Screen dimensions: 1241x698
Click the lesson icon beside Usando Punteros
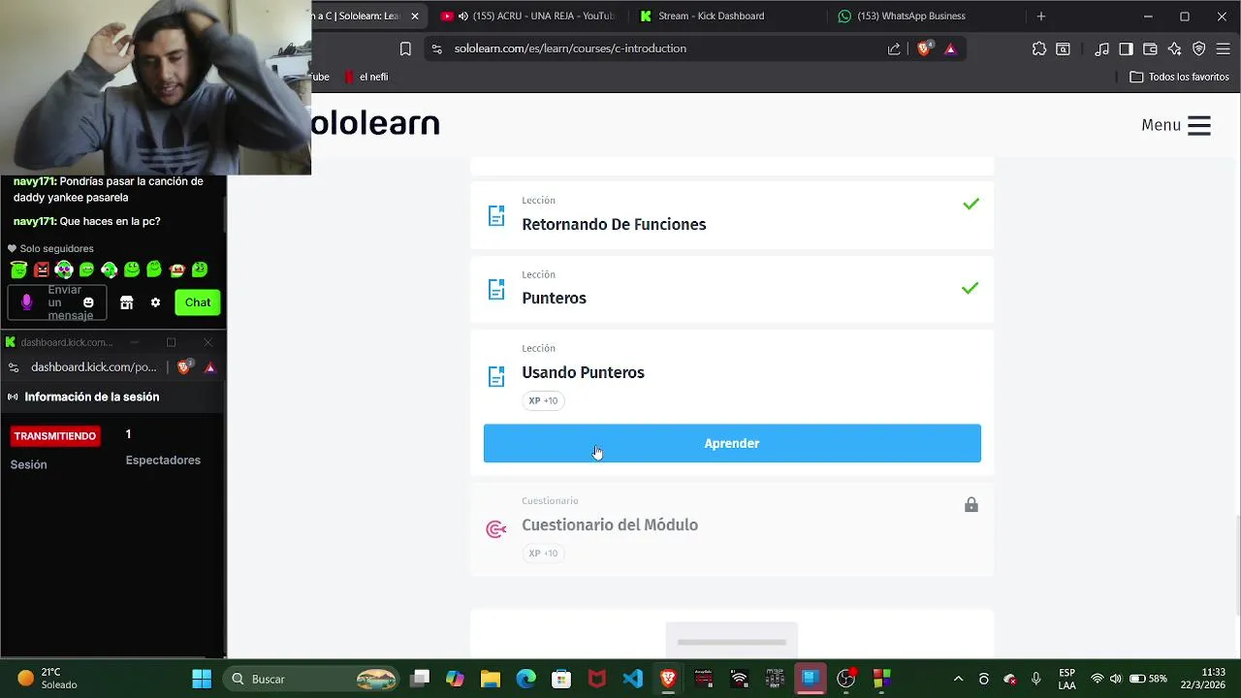point(496,376)
